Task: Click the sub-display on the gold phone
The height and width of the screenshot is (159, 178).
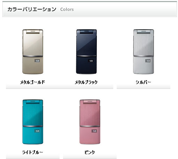Action: (x=37, y=61)
